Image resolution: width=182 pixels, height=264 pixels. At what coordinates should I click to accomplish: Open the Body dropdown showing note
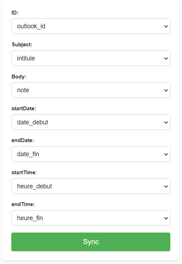tap(91, 90)
